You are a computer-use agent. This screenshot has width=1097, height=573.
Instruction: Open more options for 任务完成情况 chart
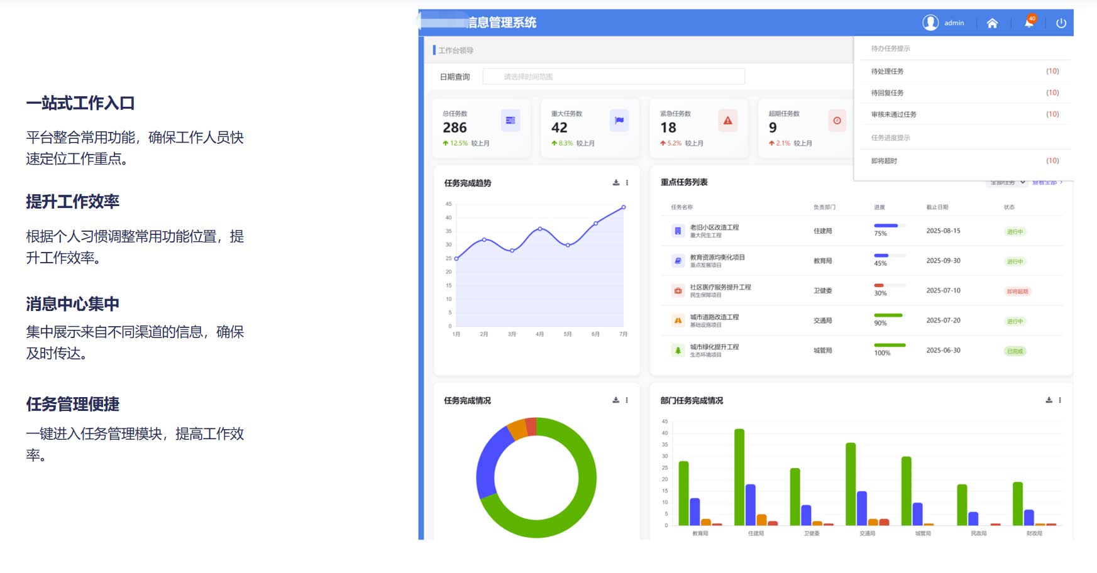pyautogui.click(x=627, y=400)
